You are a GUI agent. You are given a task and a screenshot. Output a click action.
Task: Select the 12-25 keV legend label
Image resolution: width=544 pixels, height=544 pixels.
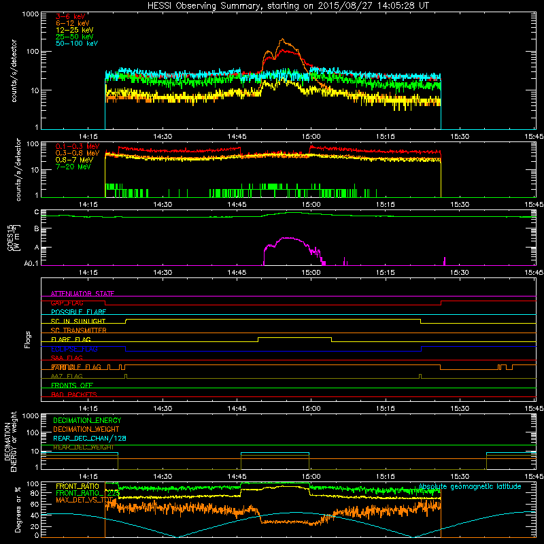click(x=75, y=30)
